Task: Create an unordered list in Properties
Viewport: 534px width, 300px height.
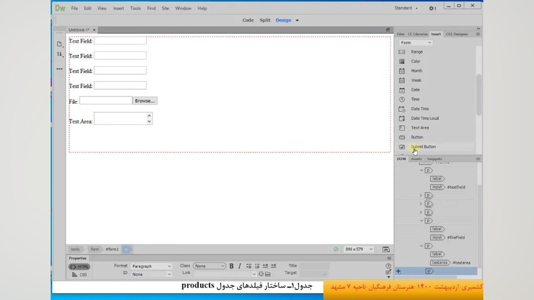Action: (x=249, y=266)
